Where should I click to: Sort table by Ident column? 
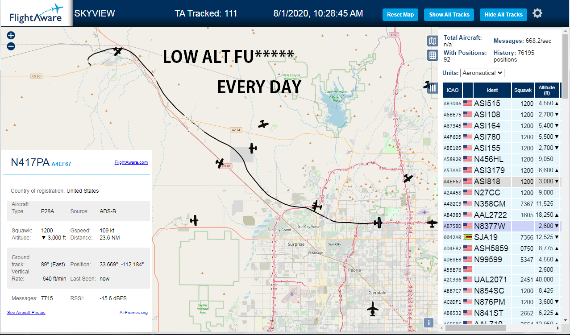click(492, 90)
